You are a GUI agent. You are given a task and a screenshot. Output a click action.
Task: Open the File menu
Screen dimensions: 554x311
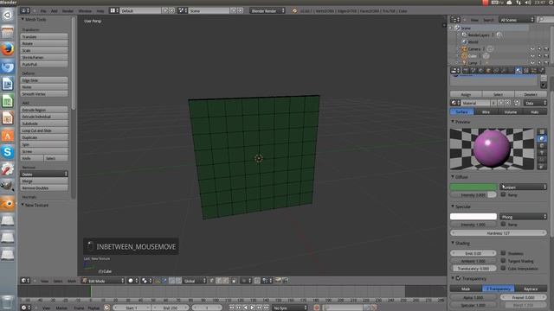coord(43,11)
